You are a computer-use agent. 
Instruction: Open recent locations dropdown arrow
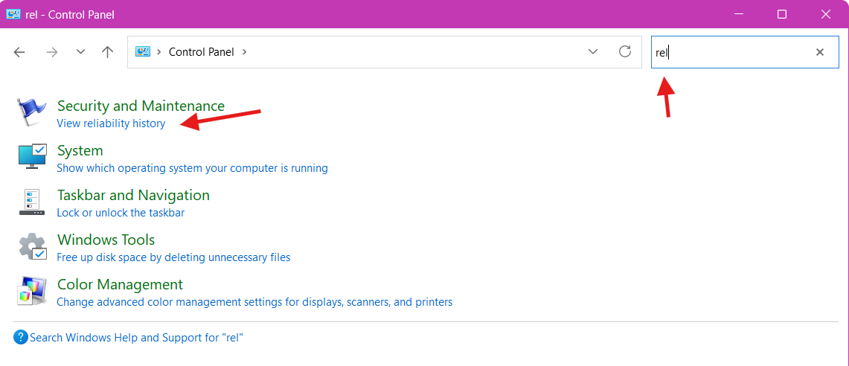point(80,52)
